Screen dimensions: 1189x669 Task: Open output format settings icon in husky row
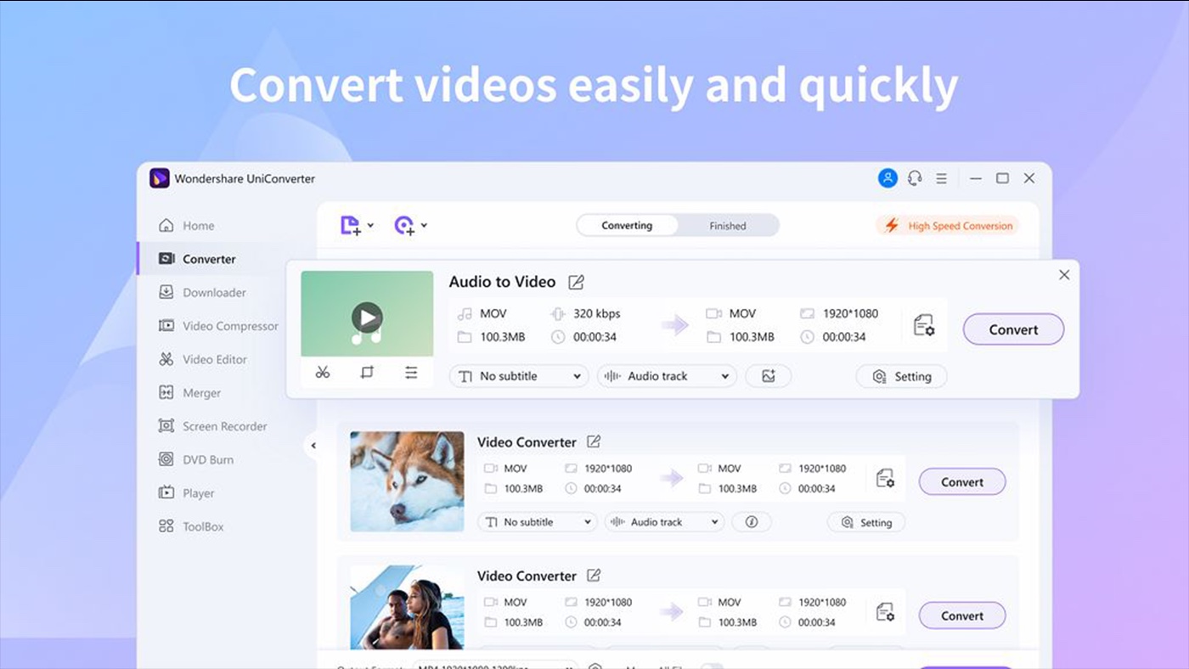coord(885,478)
